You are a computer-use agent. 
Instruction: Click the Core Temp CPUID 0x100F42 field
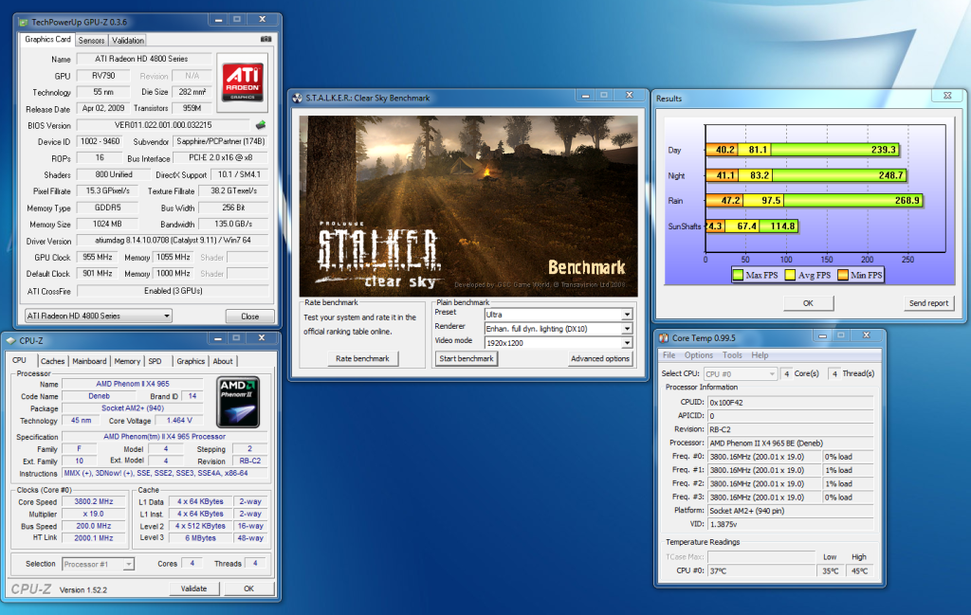point(791,402)
